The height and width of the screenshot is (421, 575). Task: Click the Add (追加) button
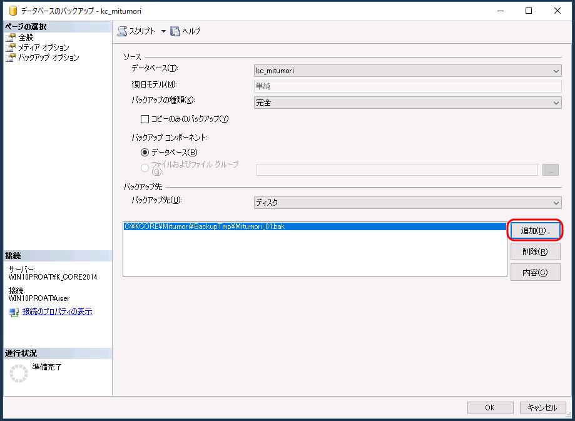(x=534, y=231)
